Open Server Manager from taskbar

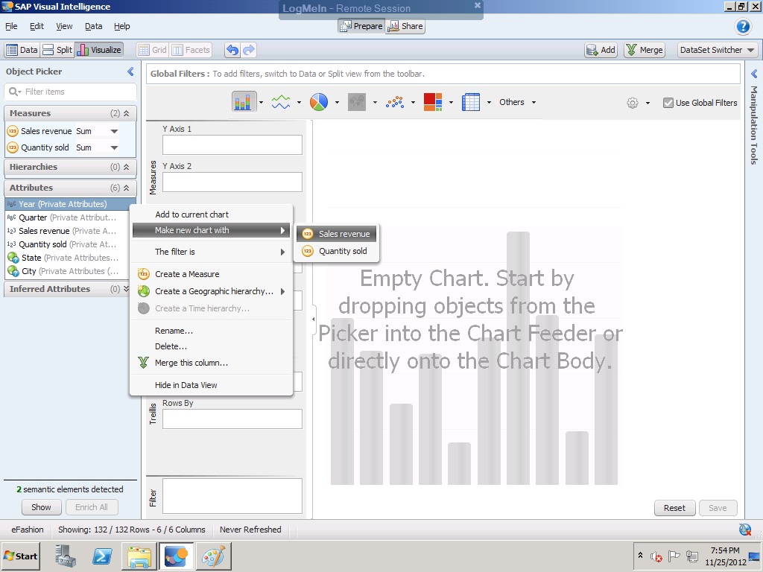coord(66,556)
